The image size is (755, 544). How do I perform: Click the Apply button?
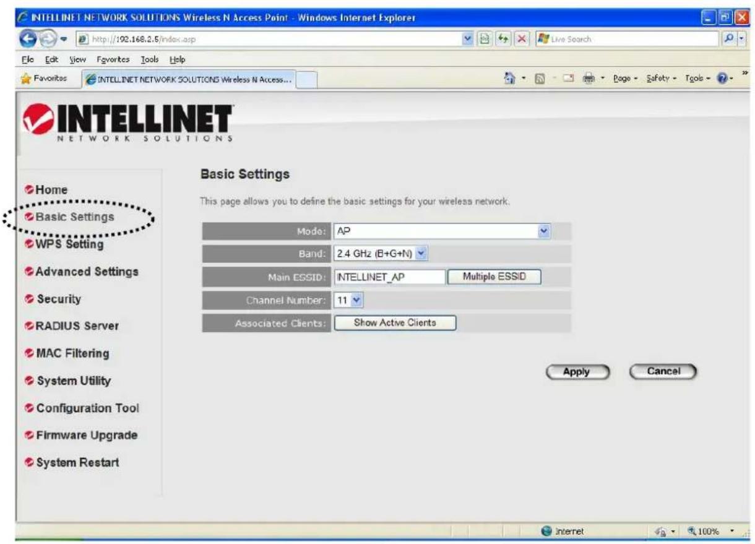(x=577, y=372)
